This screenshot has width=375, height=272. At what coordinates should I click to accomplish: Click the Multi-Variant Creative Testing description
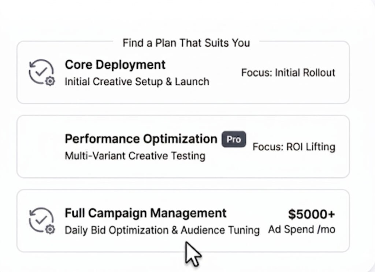pos(135,156)
